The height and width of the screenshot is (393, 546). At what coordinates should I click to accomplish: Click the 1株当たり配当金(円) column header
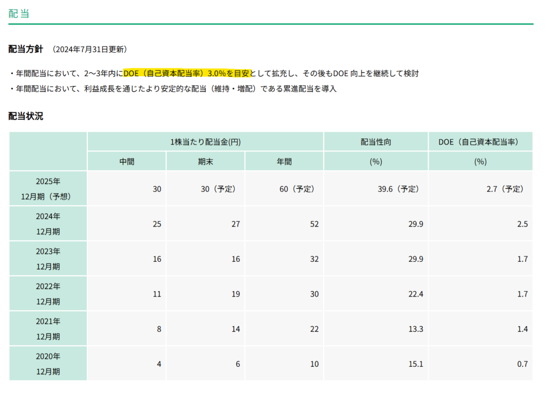point(205,142)
